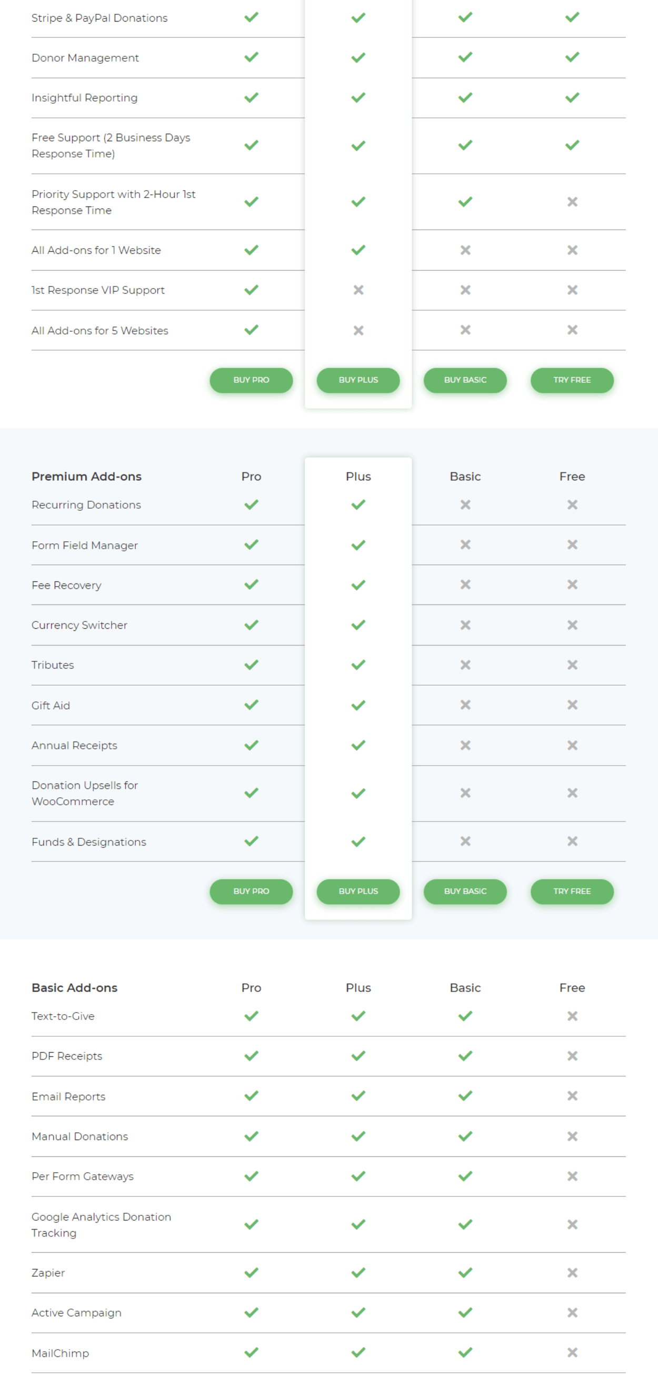This screenshot has height=1377, width=658.
Task: Click Plus checkmark for Manual Donations
Action: [x=358, y=1135]
